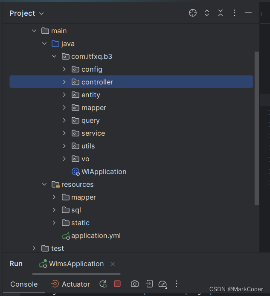270x296 pixels.
Task: Select the entity package icon
Action: pyautogui.click(x=75, y=95)
